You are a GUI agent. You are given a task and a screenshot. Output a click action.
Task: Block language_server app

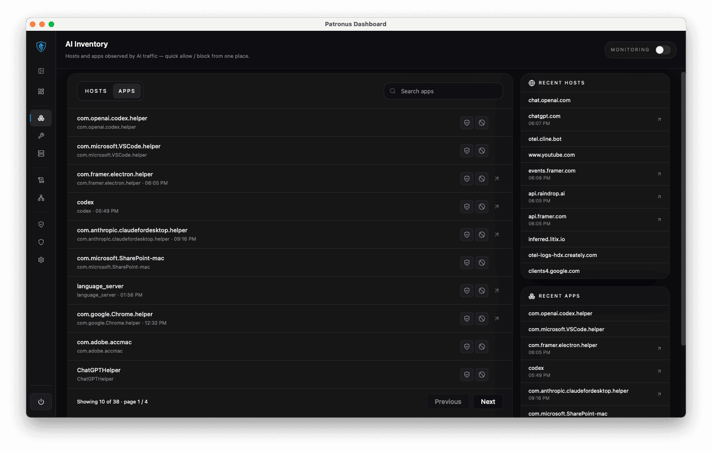pos(482,291)
